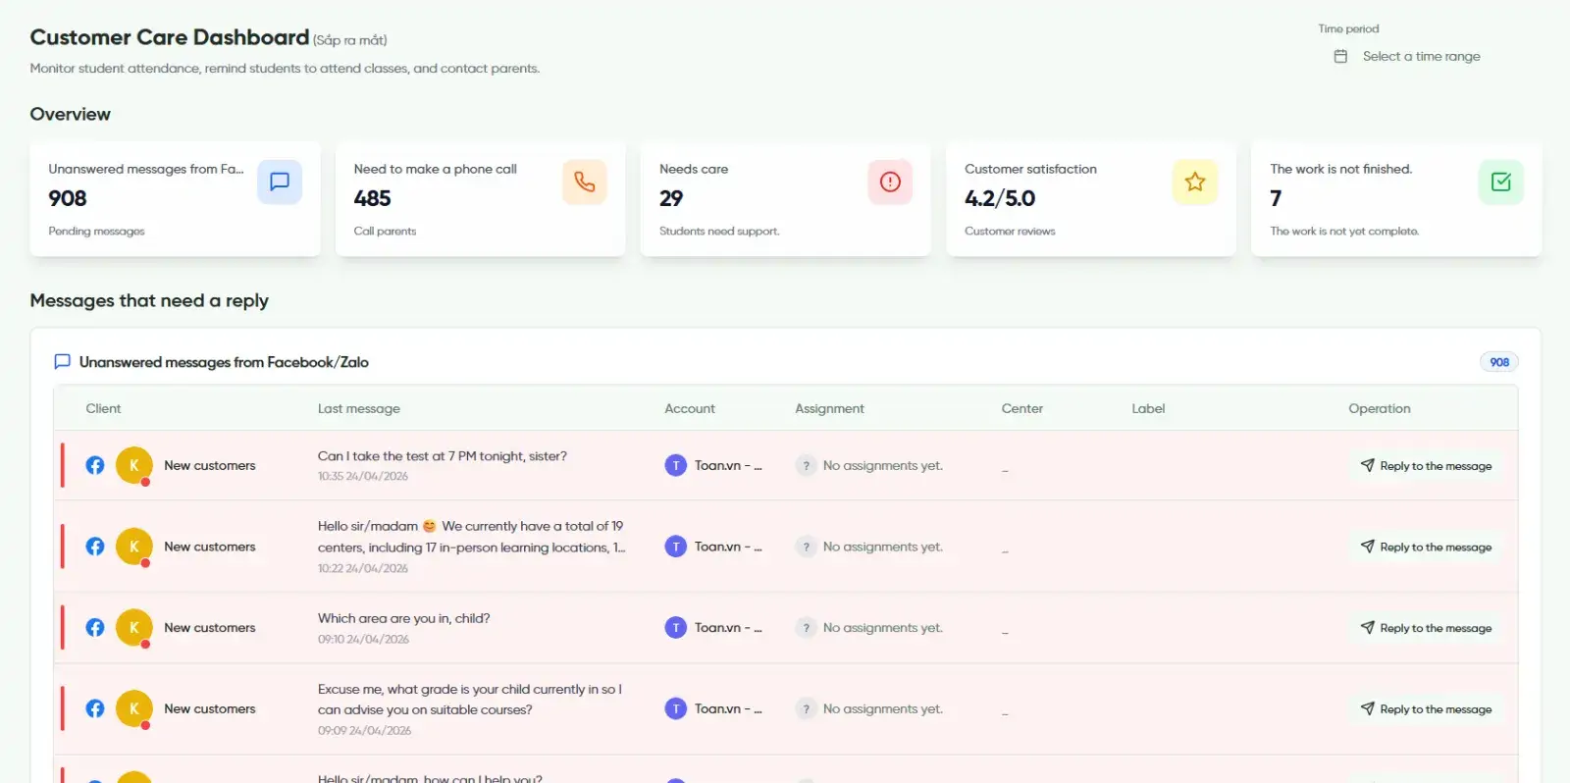The height and width of the screenshot is (783, 1570).
Task: Click timestamp '10:35 24/04/2026'
Action: 363,476
